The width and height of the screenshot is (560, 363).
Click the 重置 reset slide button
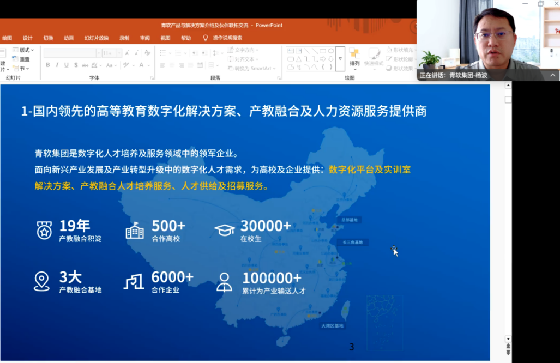(21, 59)
